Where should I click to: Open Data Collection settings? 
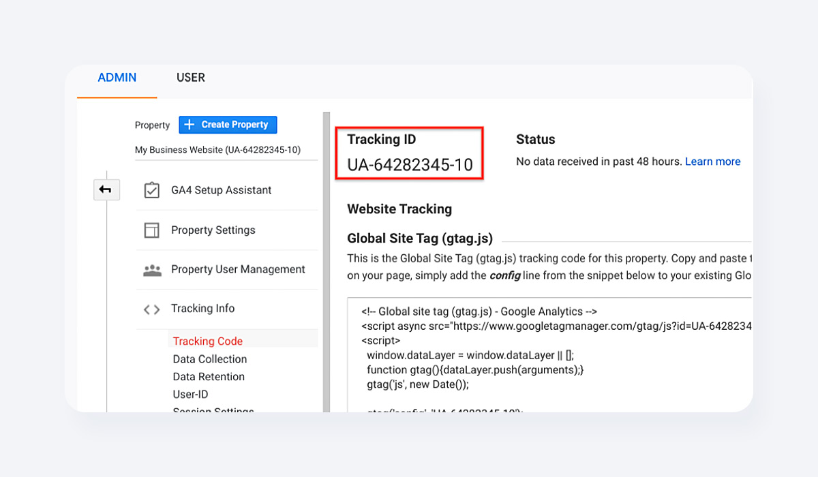[x=210, y=359]
